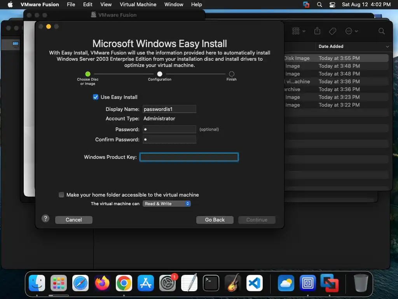This screenshot has height=299, width=398.
Task: Click the Display Name field
Action: coord(169,109)
